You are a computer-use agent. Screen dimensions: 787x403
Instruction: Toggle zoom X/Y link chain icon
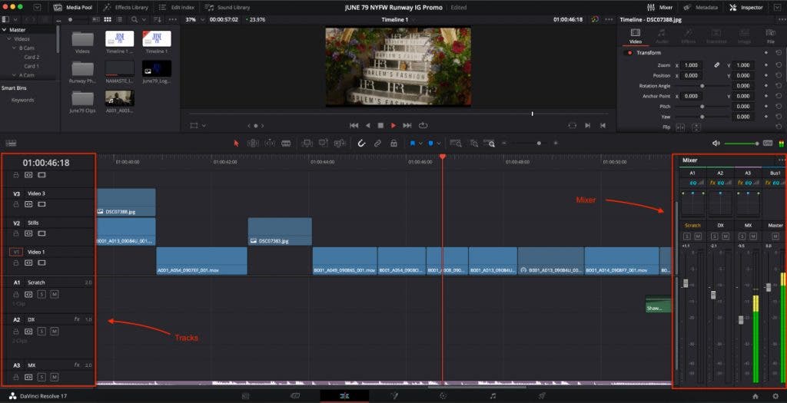pyautogui.click(x=717, y=65)
